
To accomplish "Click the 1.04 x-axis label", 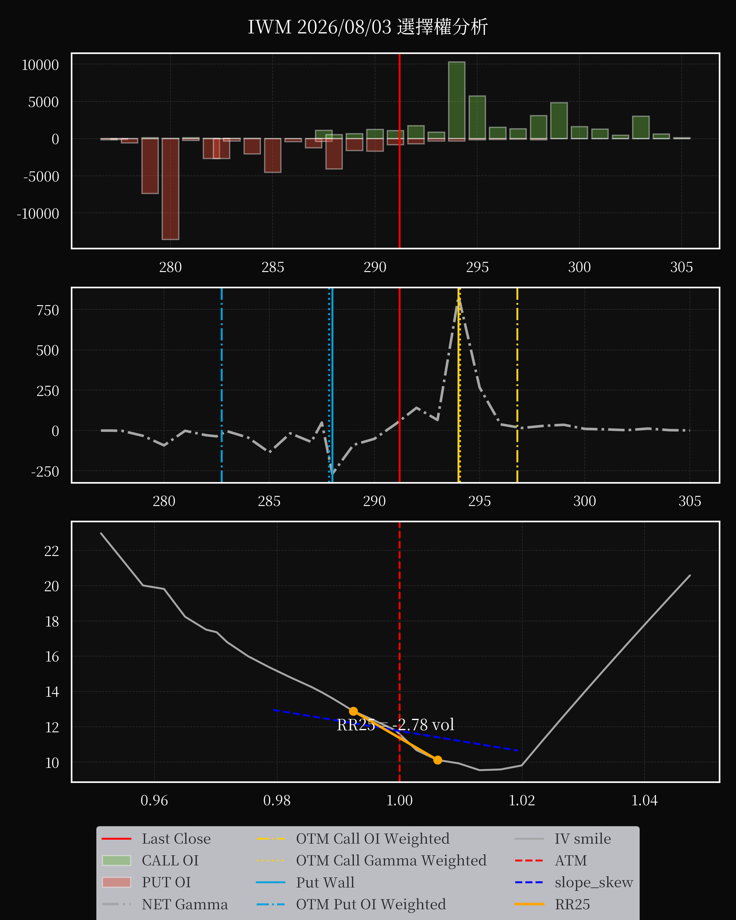I will [x=644, y=800].
